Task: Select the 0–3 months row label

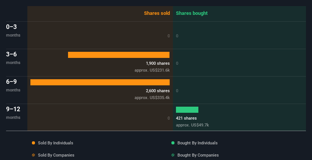Action: tap(13, 30)
